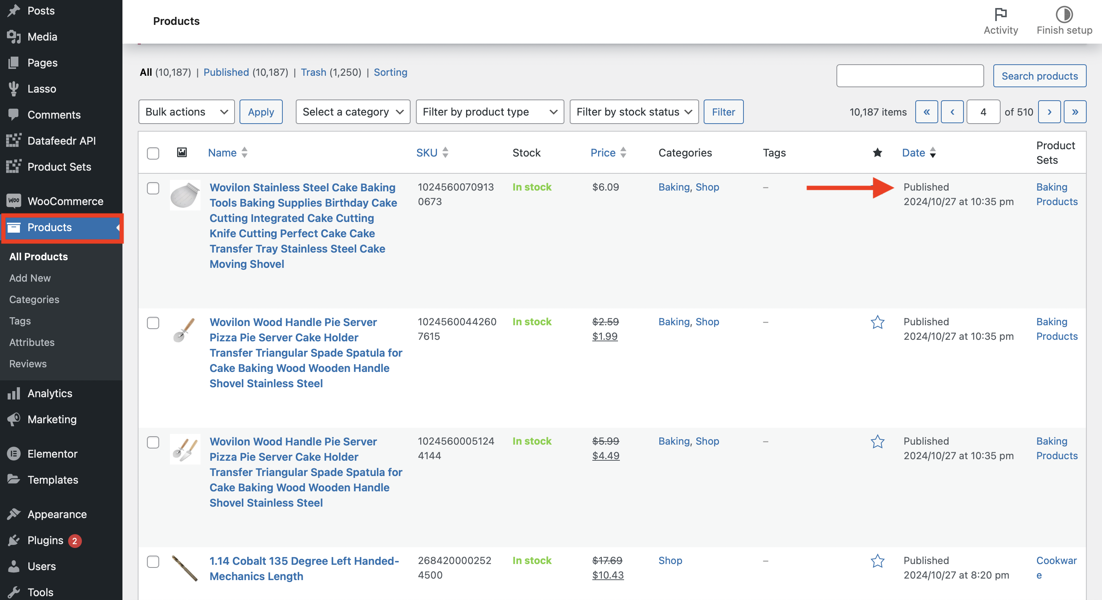The width and height of the screenshot is (1102, 600).
Task: Click the Users person icon
Action: pyautogui.click(x=14, y=566)
